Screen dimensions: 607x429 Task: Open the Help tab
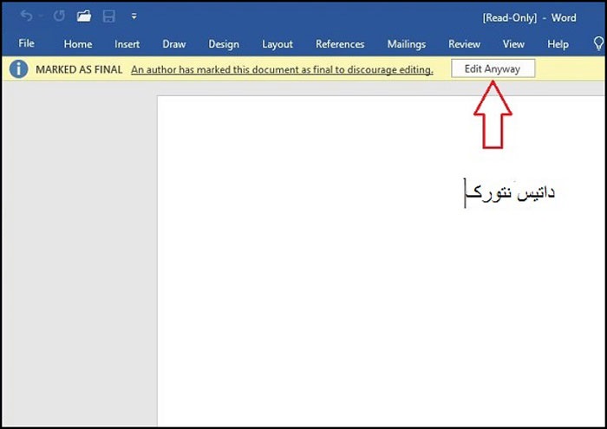[558, 44]
